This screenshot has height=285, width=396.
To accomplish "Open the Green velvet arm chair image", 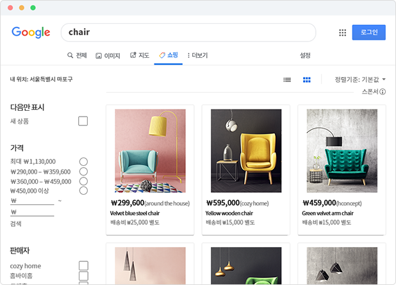I will [342, 151].
